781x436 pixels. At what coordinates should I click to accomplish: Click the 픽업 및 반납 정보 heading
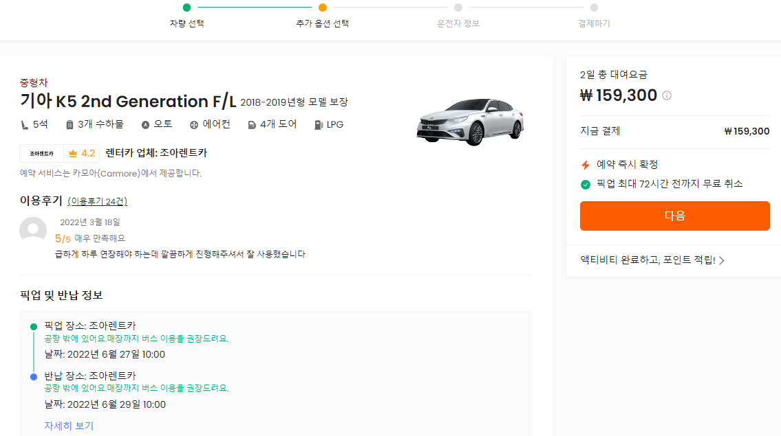point(61,295)
